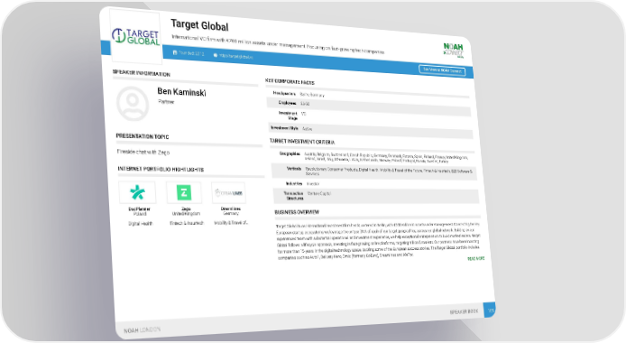Click the Internet Portfolio Highlights heading
The height and width of the screenshot is (343, 626).
(161, 170)
